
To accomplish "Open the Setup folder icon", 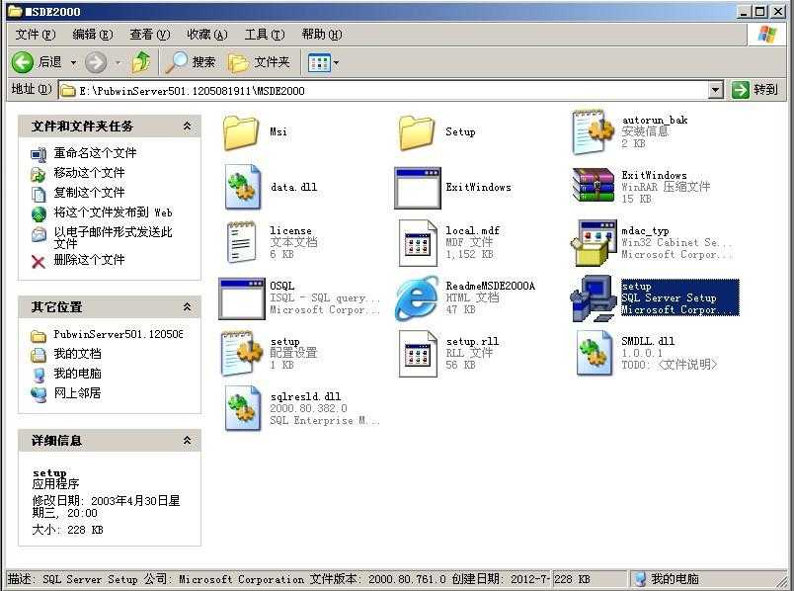I will 416,132.
